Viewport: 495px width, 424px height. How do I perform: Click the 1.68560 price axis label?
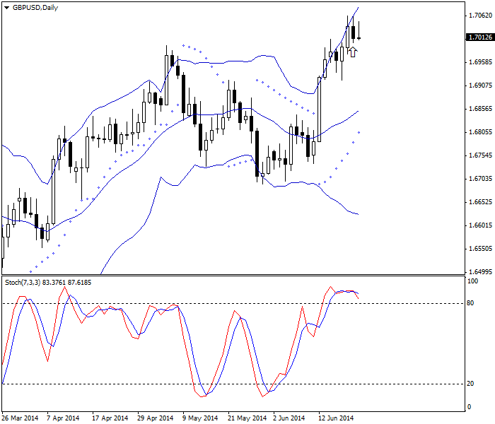(x=479, y=109)
